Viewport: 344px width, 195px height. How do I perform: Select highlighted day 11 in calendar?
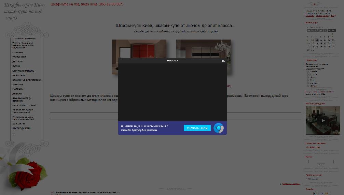317,40
